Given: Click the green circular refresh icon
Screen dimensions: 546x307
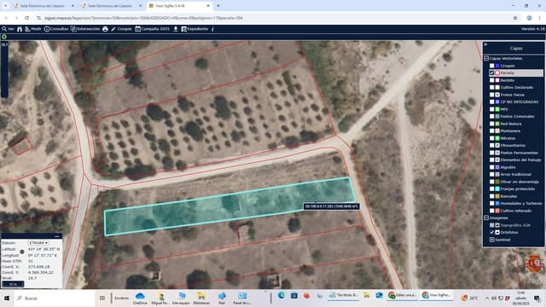Looking at the screenshot, I should tap(4, 37).
